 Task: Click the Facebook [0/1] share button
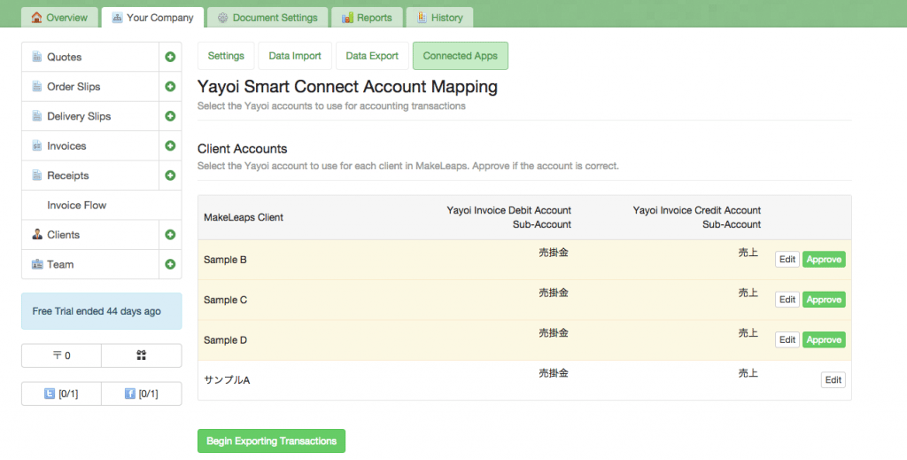[x=141, y=394]
